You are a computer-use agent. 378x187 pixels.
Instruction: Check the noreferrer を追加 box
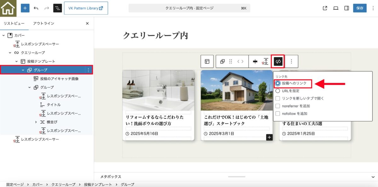point(278,106)
